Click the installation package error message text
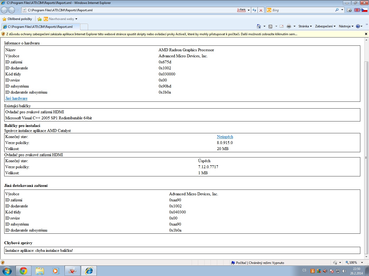 (x=39, y=251)
